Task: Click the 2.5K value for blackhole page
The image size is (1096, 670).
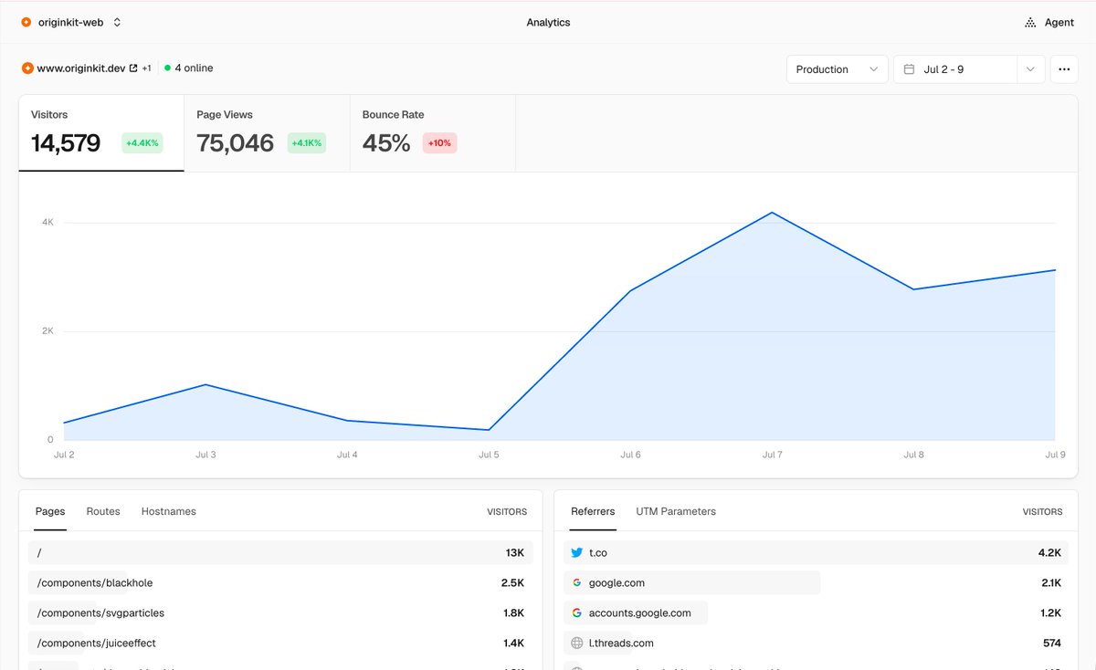Action: coord(513,582)
